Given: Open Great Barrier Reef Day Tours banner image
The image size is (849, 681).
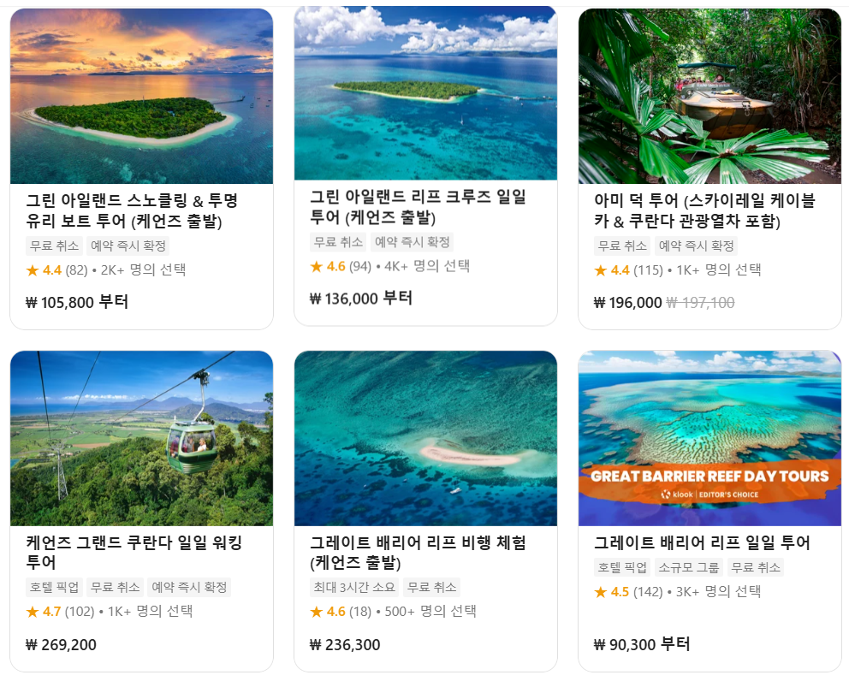Looking at the screenshot, I should [709, 438].
